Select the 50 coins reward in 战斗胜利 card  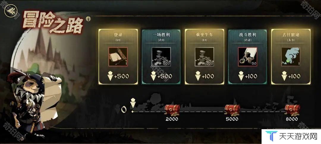[248, 57]
